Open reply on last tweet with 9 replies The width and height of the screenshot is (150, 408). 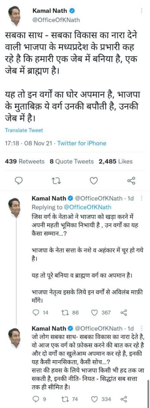point(39,399)
